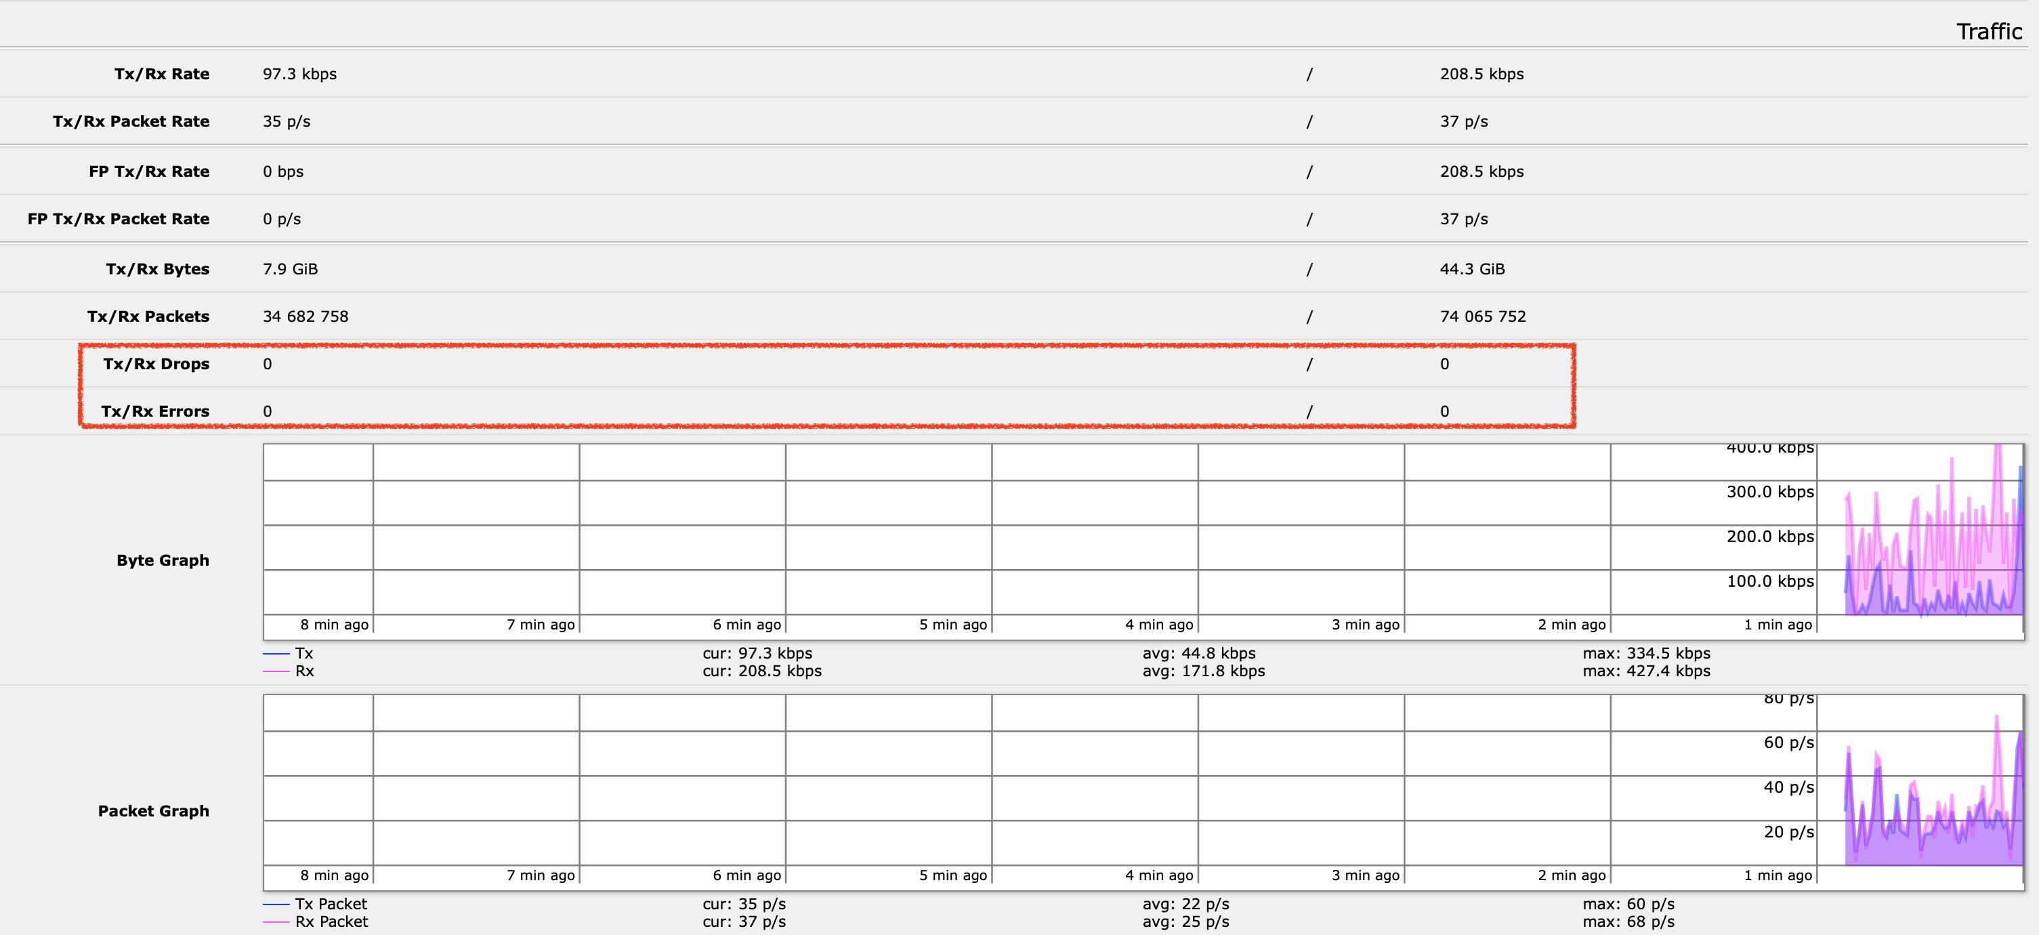Click the Tx/Rx Drops label
The image size is (2039, 935).
(156, 363)
